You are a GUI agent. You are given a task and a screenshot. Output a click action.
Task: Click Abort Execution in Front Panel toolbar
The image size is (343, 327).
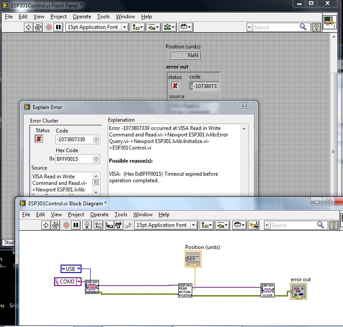(49, 27)
